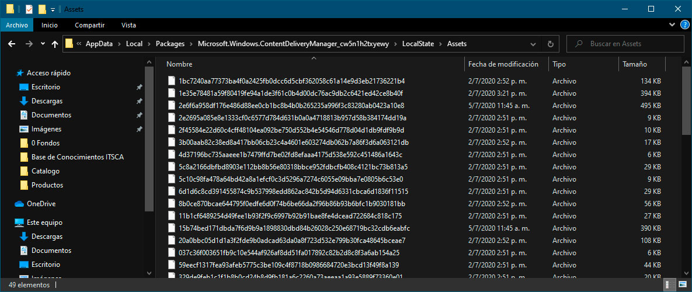The image size is (692, 292).
Task: Sort files by the Tamaño column header
Action: (x=635, y=64)
